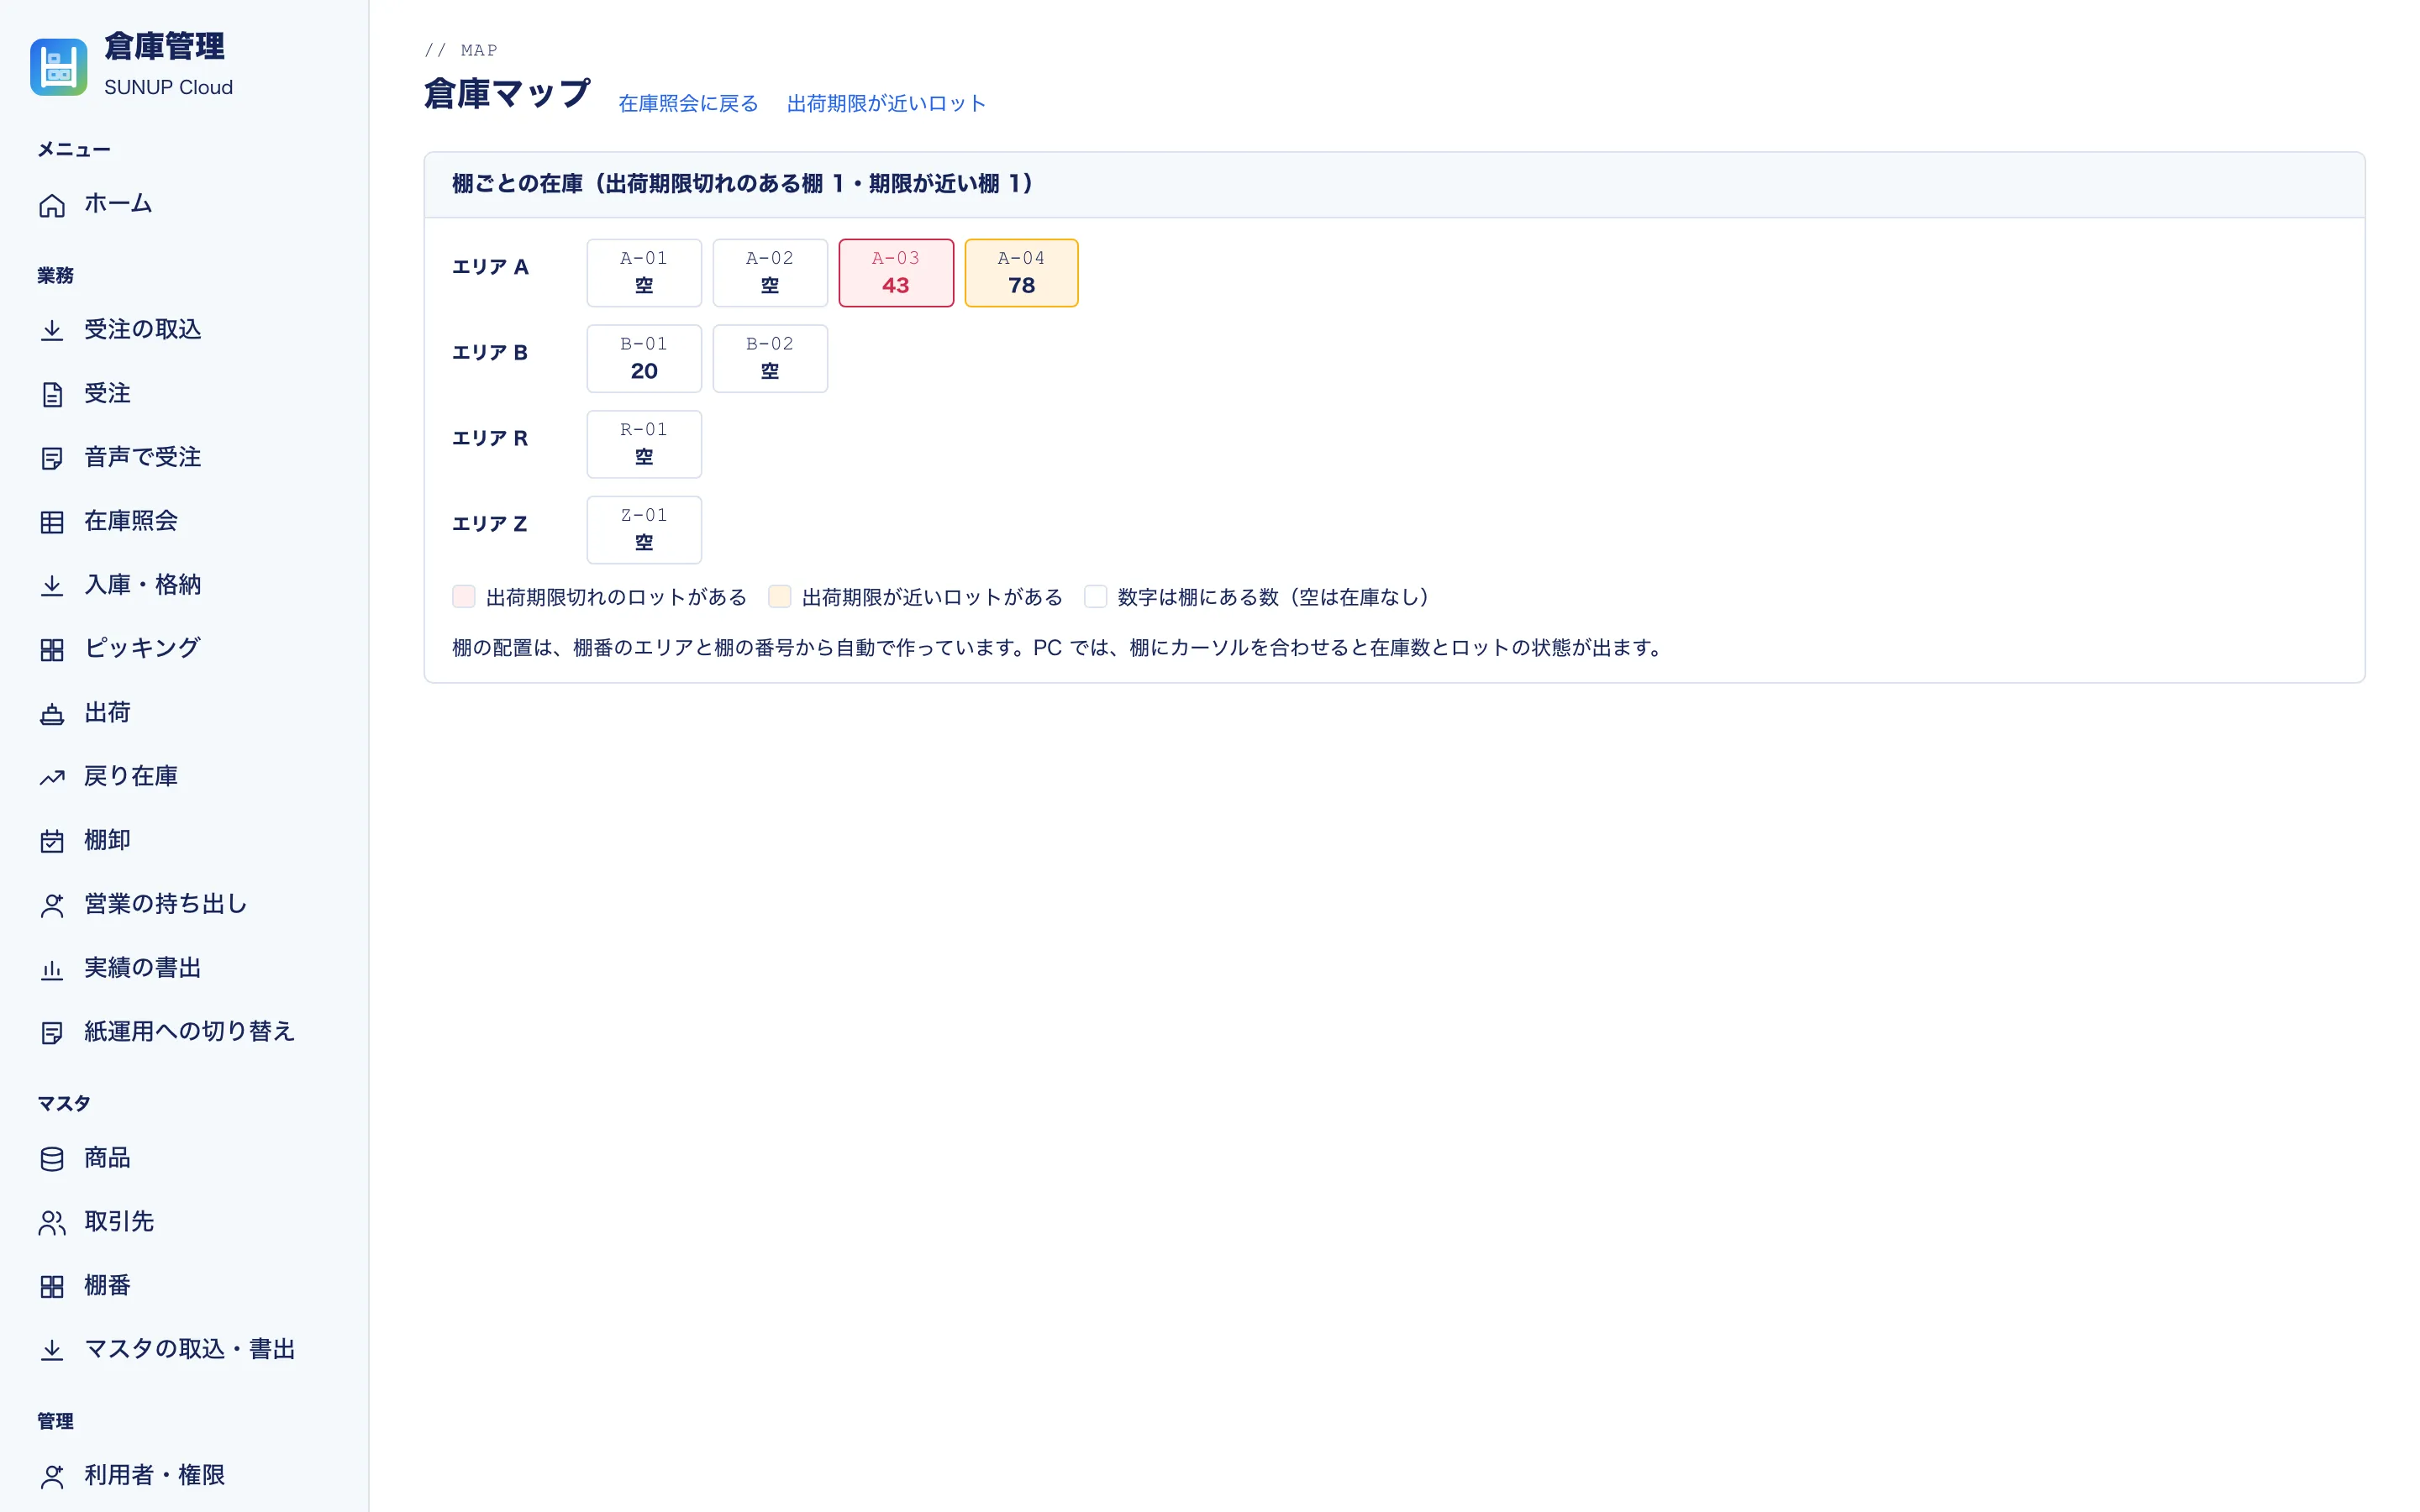Screen dimensions: 2420x1512
Task: Open the 出荷期限が近いロット link
Action: 886,104
